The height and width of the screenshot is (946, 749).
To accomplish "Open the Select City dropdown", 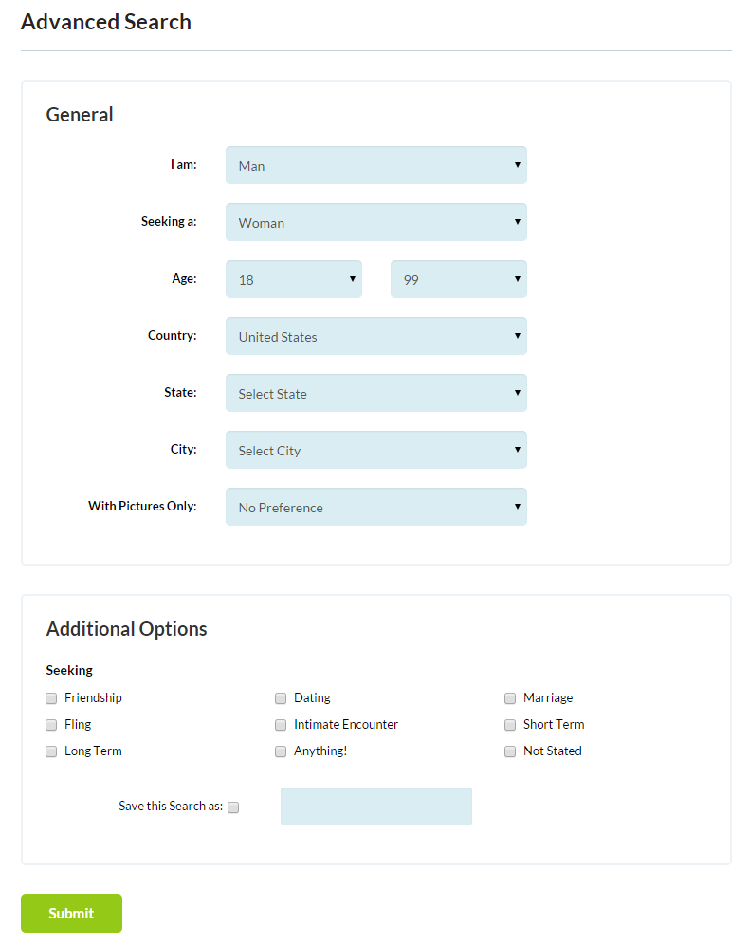I will pos(375,450).
